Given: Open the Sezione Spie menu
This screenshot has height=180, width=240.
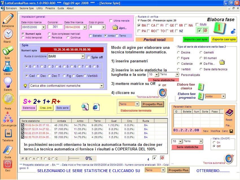Looking at the screenshot, I should tap(27, 8).
